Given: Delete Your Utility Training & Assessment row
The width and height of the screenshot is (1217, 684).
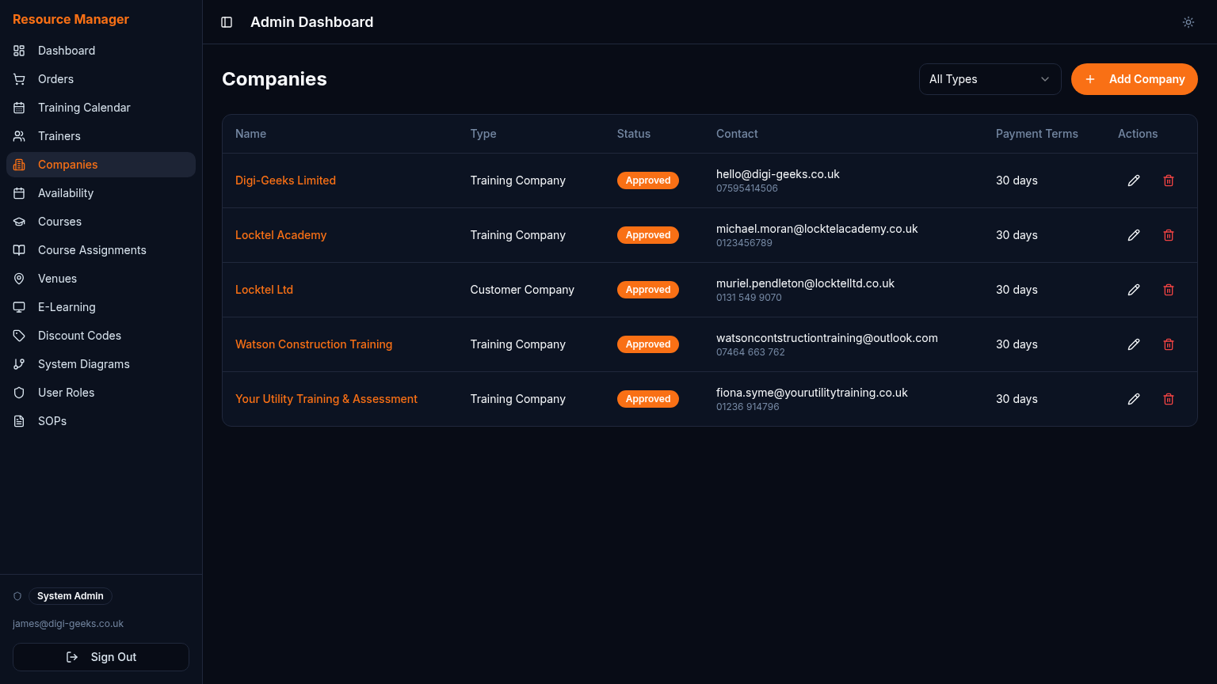Looking at the screenshot, I should click(1169, 399).
